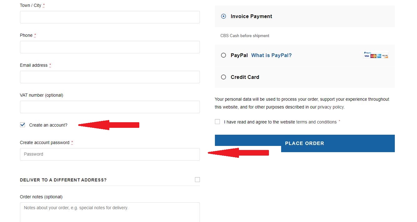
Task: Click inside the Order notes text area
Action: tap(110, 212)
